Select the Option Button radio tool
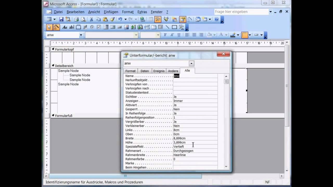The width and height of the screenshot is (333, 187). pyautogui.click(x=92, y=27)
